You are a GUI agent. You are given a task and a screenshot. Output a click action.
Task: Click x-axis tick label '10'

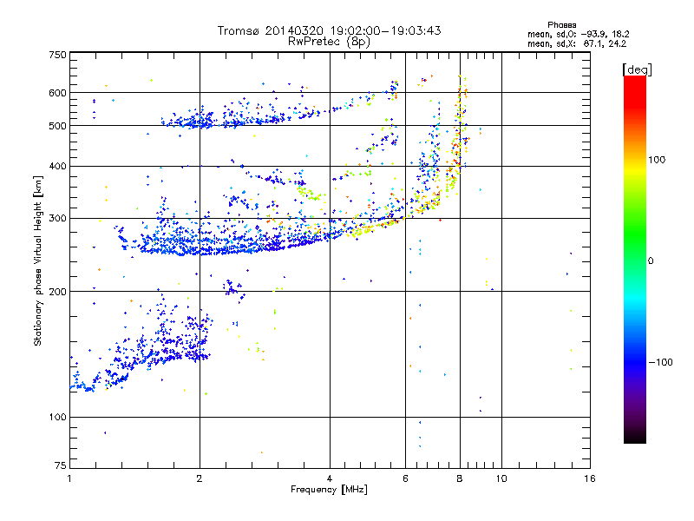coord(501,478)
